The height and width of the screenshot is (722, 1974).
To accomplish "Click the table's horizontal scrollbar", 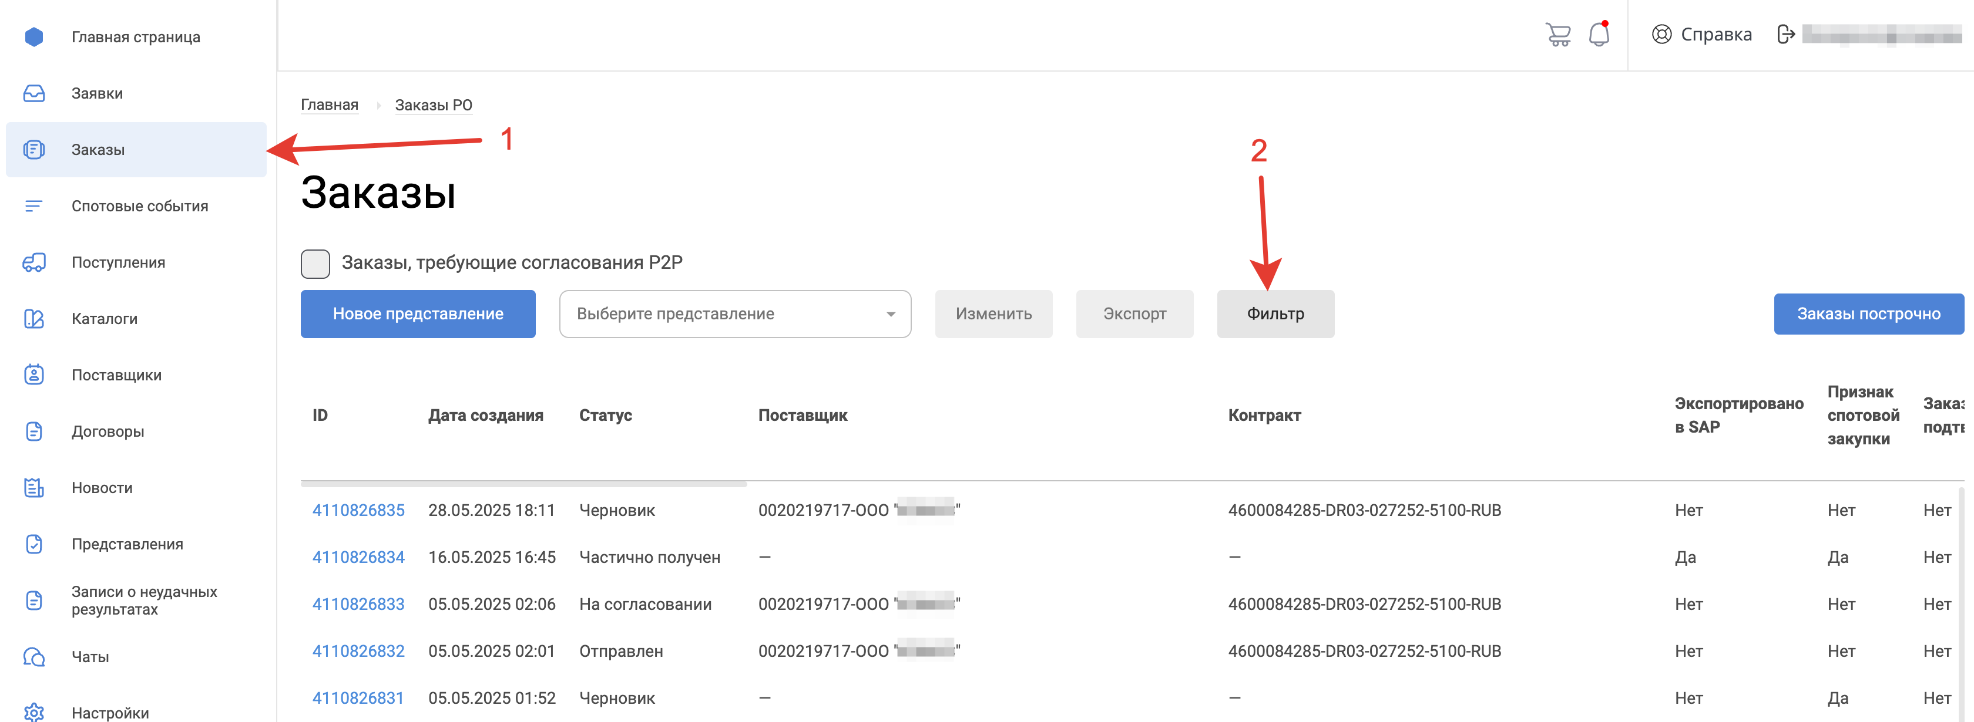I will 523,484.
